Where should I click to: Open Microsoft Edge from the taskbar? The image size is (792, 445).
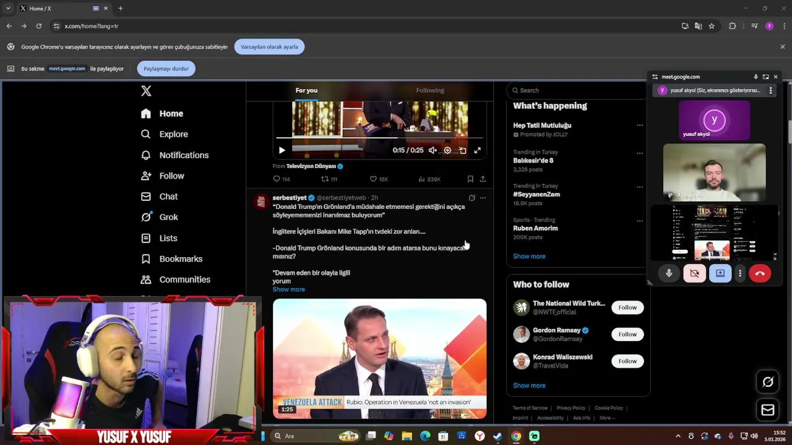pyautogui.click(x=425, y=436)
